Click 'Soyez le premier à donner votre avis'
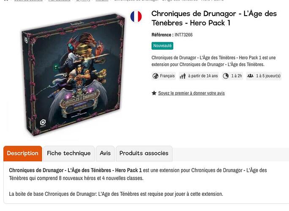The image size is (289, 211). (191, 93)
